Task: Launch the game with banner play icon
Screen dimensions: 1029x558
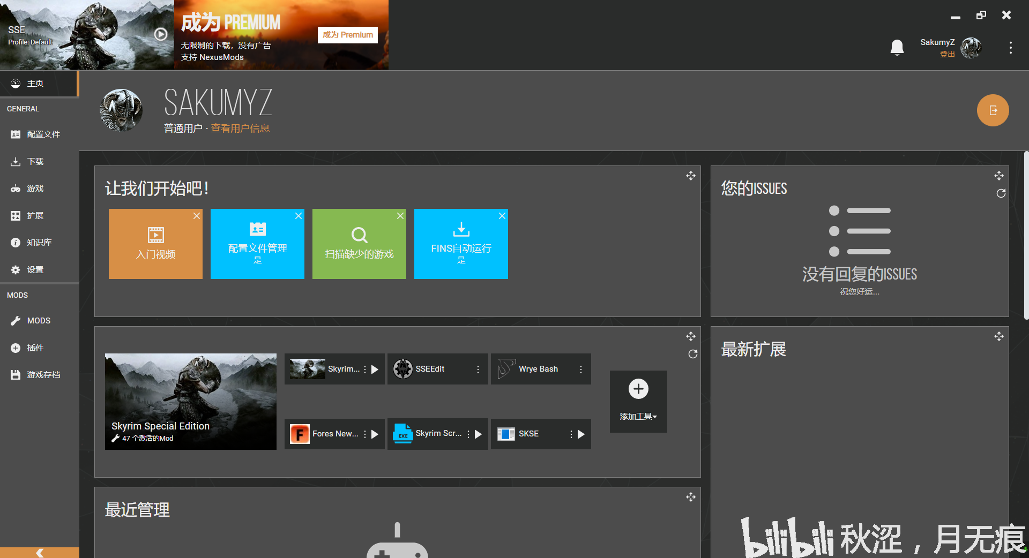Action: coord(161,34)
